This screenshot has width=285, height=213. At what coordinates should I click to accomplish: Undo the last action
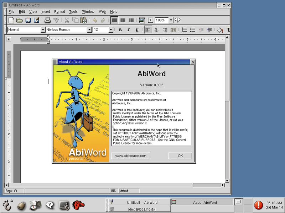click(x=95, y=20)
